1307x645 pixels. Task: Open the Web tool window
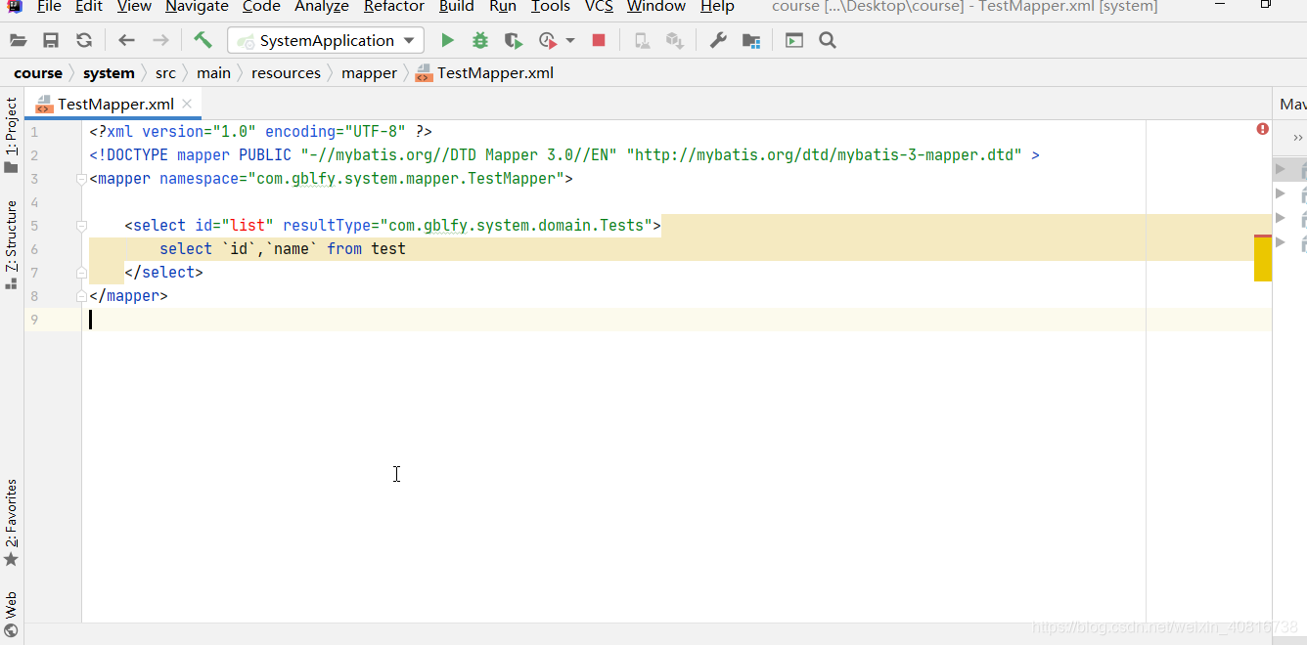click(11, 615)
